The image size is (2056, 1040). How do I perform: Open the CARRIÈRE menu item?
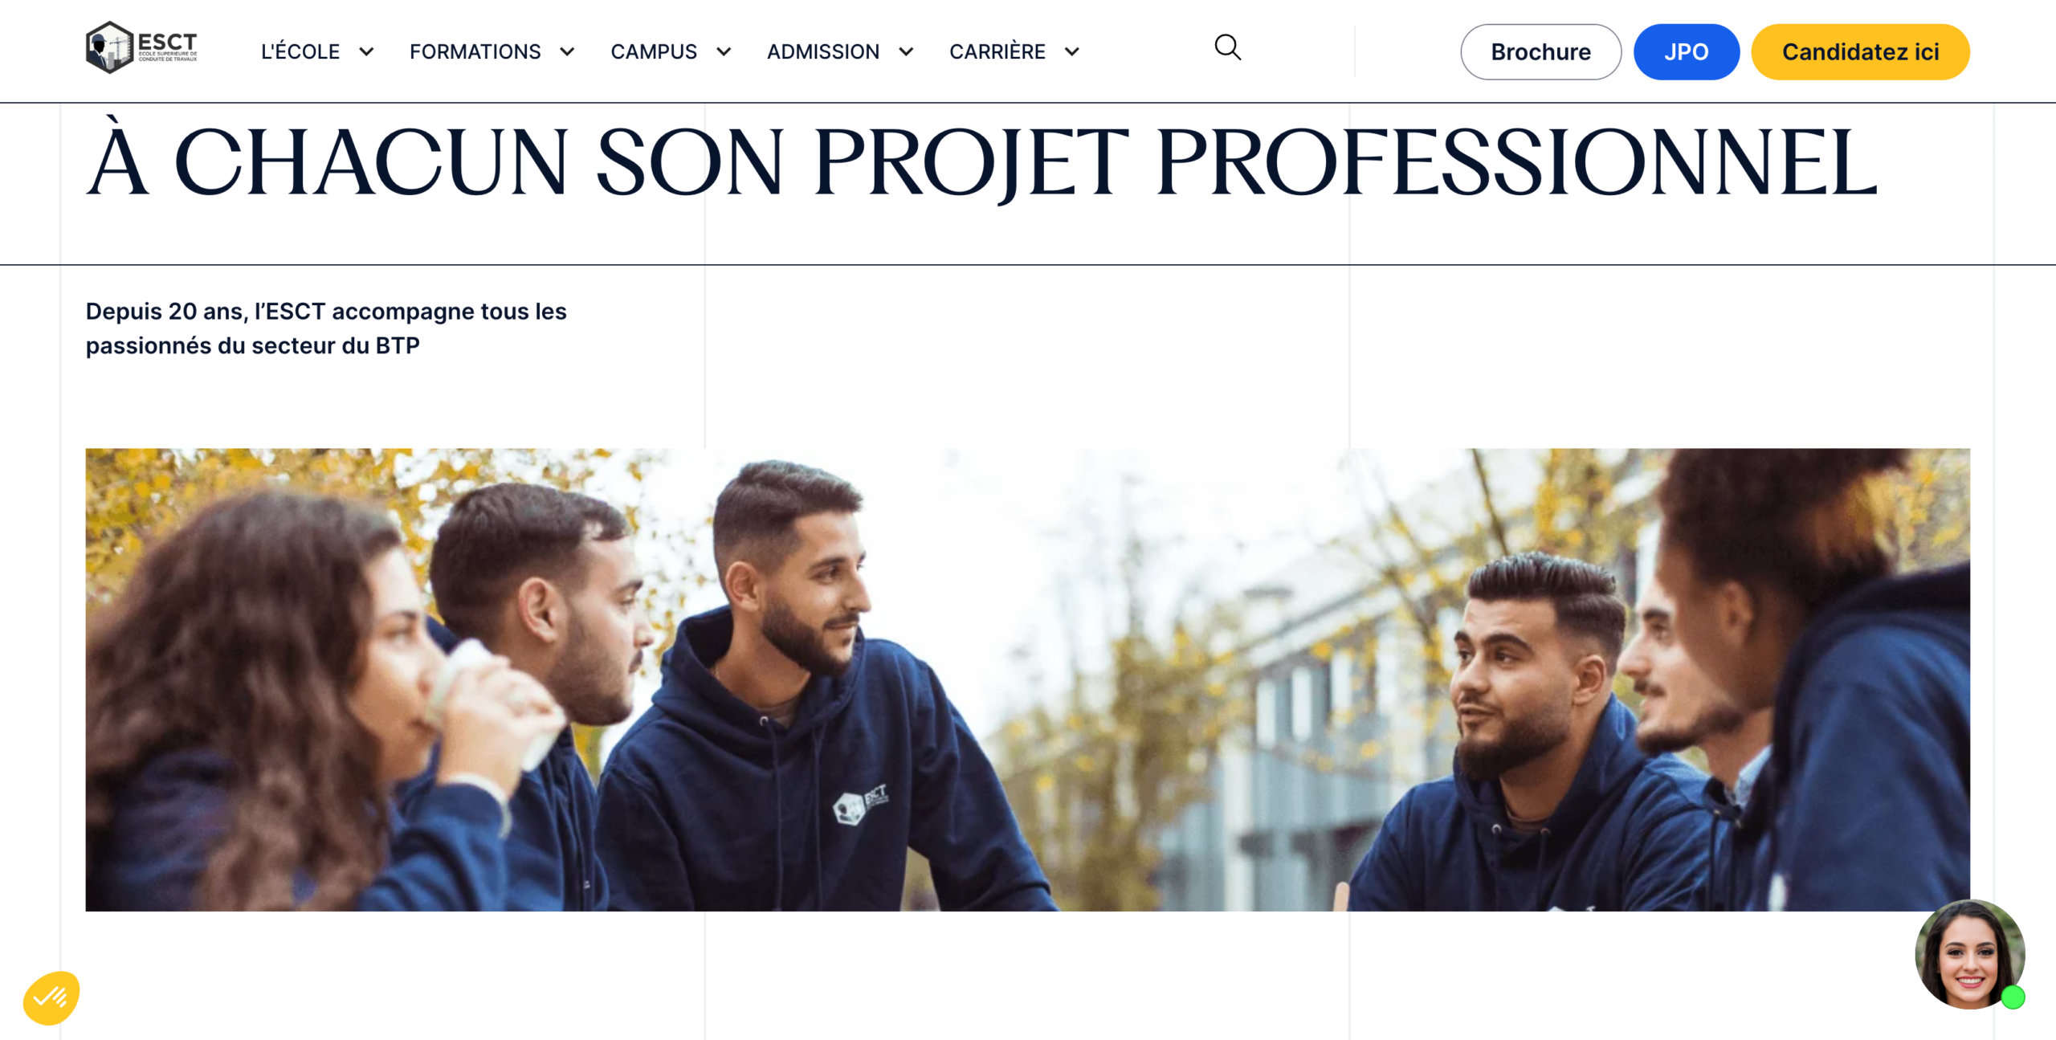click(x=997, y=52)
